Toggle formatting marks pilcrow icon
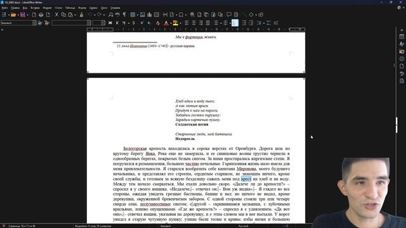The height and width of the screenshot is (228, 406). pyautogui.click(x=124, y=15)
